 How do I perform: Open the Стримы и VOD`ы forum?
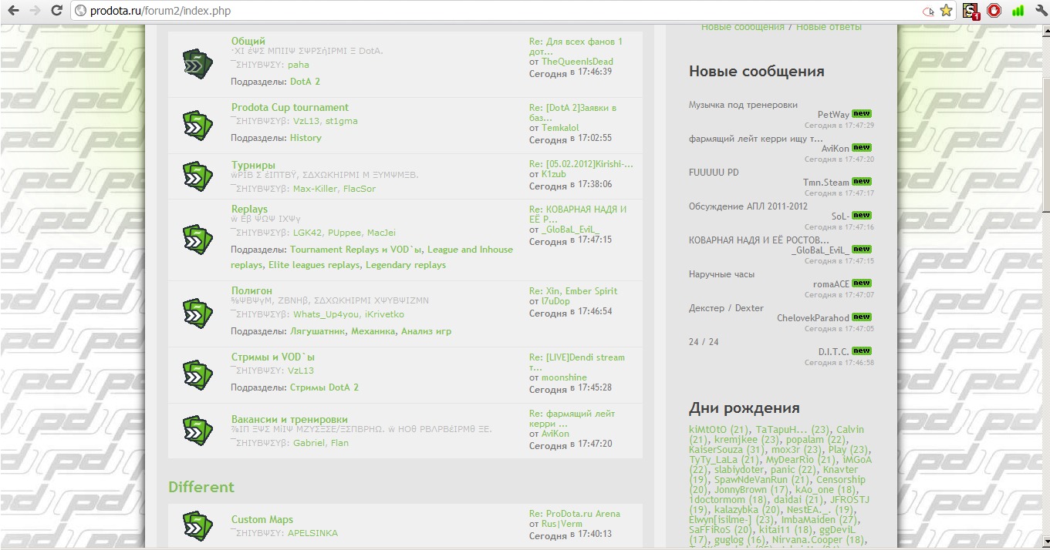point(273,357)
